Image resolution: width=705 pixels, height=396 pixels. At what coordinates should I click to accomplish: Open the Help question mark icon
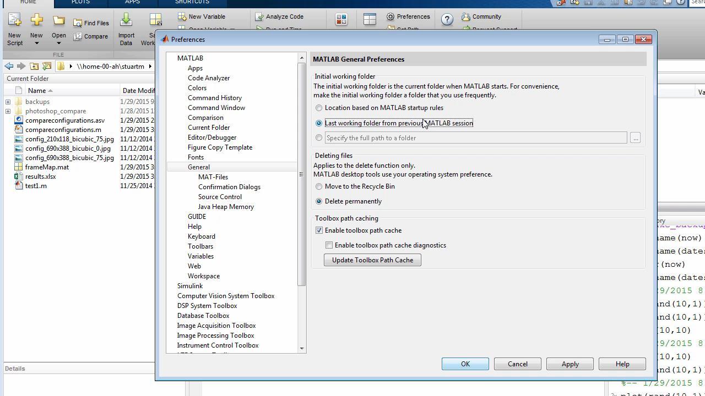(447, 20)
